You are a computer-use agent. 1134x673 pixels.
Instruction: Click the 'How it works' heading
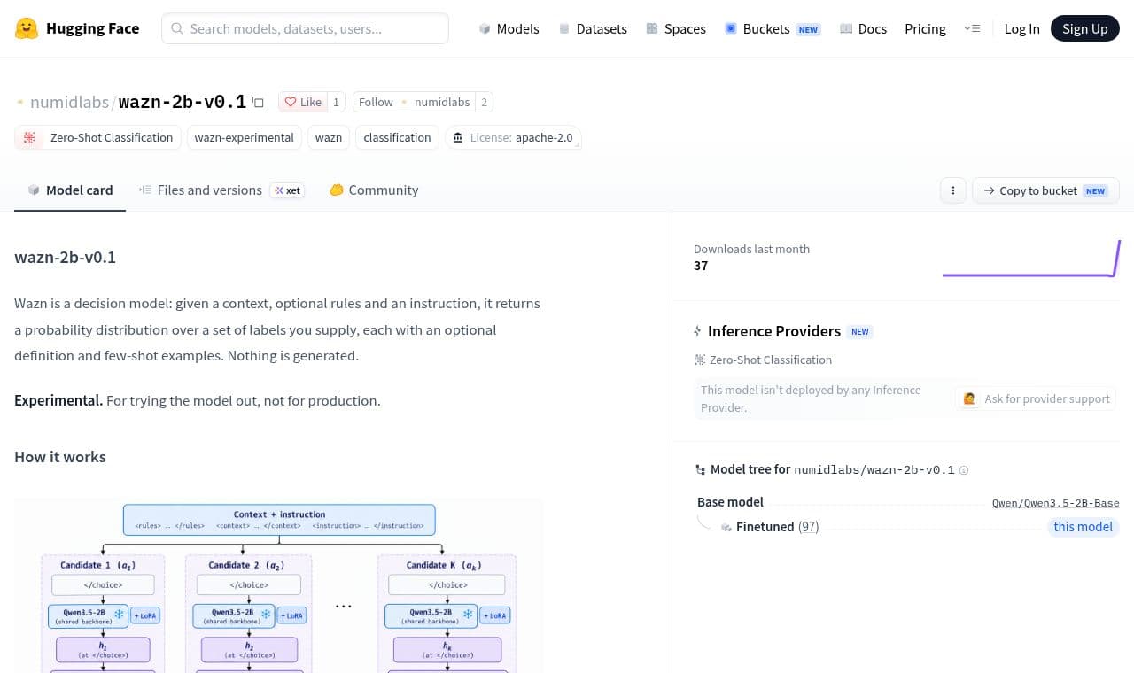[x=60, y=457]
